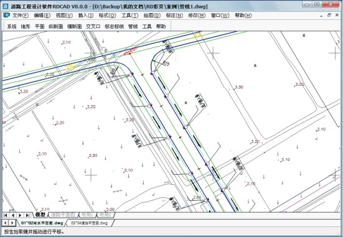
Task: Switch to 03~04道路平面图.dwg file tab
Action: point(90,223)
